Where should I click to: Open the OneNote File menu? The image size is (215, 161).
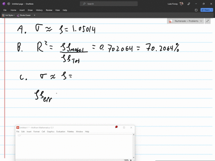(5, 10)
